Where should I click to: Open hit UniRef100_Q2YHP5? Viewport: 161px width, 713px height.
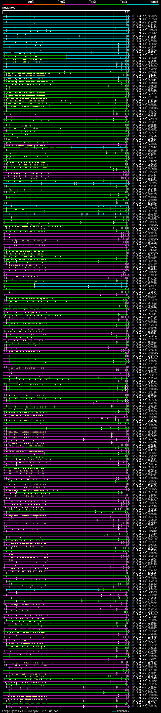pyautogui.click(x=144, y=16)
